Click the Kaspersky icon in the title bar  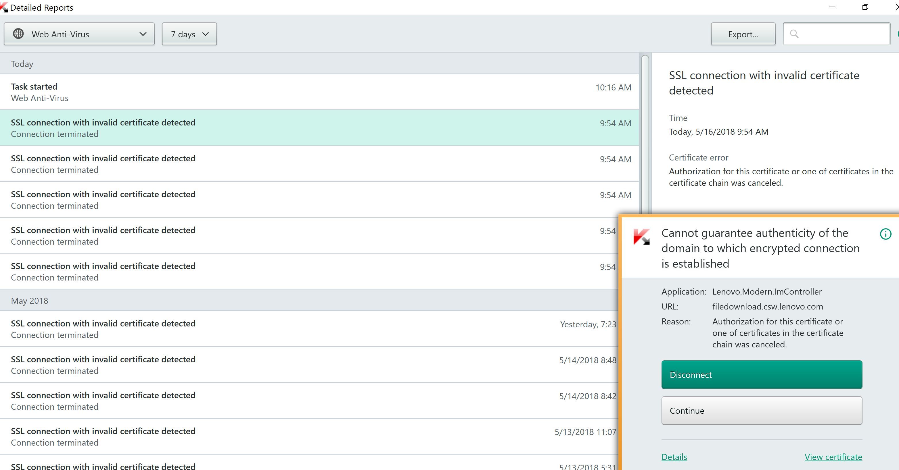pos(4,7)
